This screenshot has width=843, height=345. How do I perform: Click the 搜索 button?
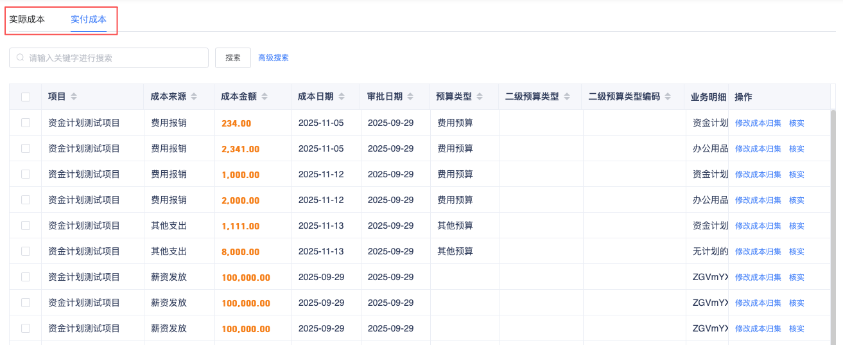(233, 58)
